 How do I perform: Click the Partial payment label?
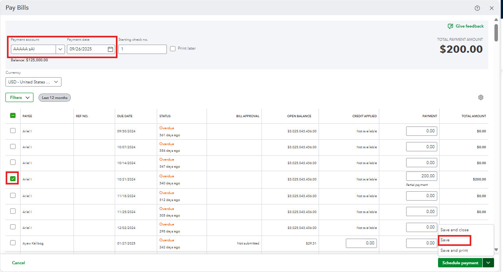417,185
